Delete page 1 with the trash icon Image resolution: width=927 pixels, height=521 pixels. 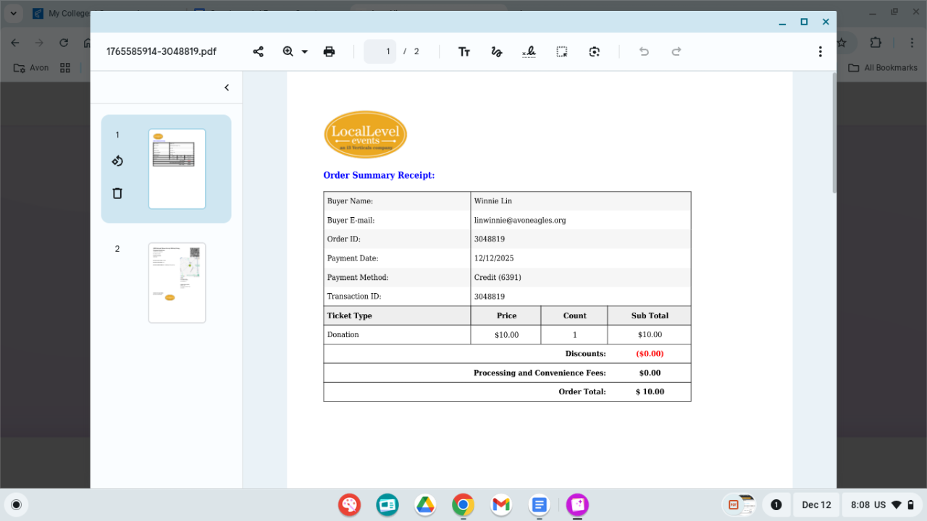[117, 193]
